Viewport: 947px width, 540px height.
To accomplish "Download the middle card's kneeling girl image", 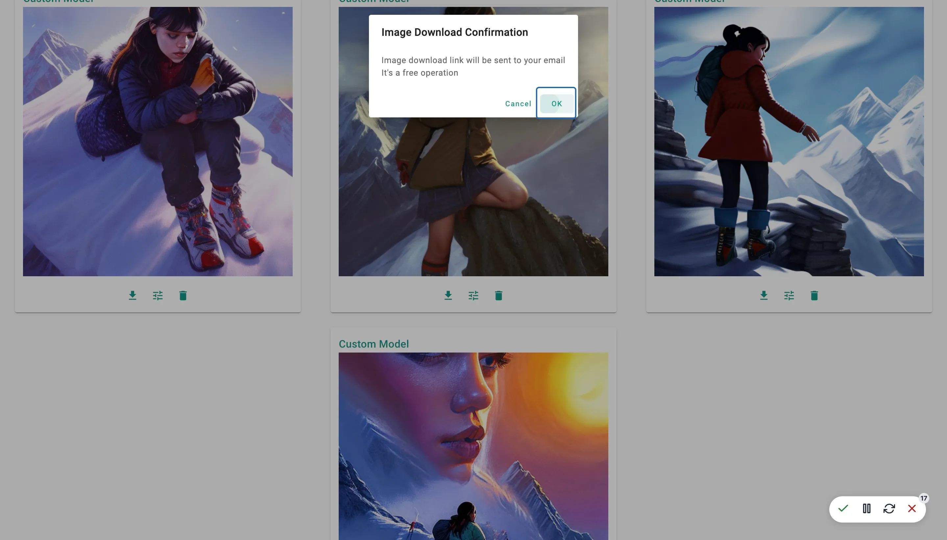I will tap(448, 296).
